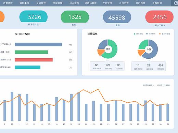Click the partially visible orange stat card
178x133 pixels.
point(2,16)
